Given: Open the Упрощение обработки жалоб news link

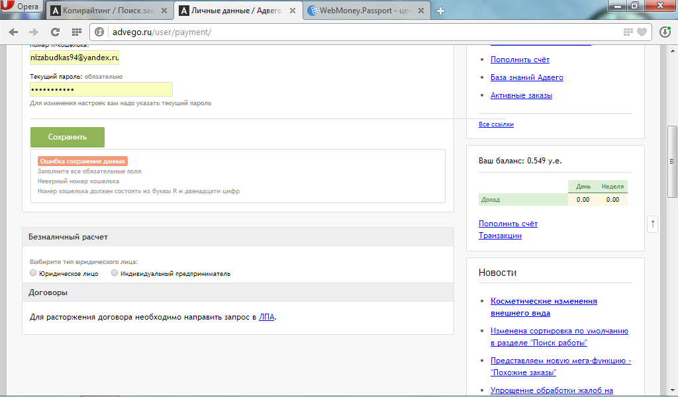Looking at the screenshot, I should 552,390.
